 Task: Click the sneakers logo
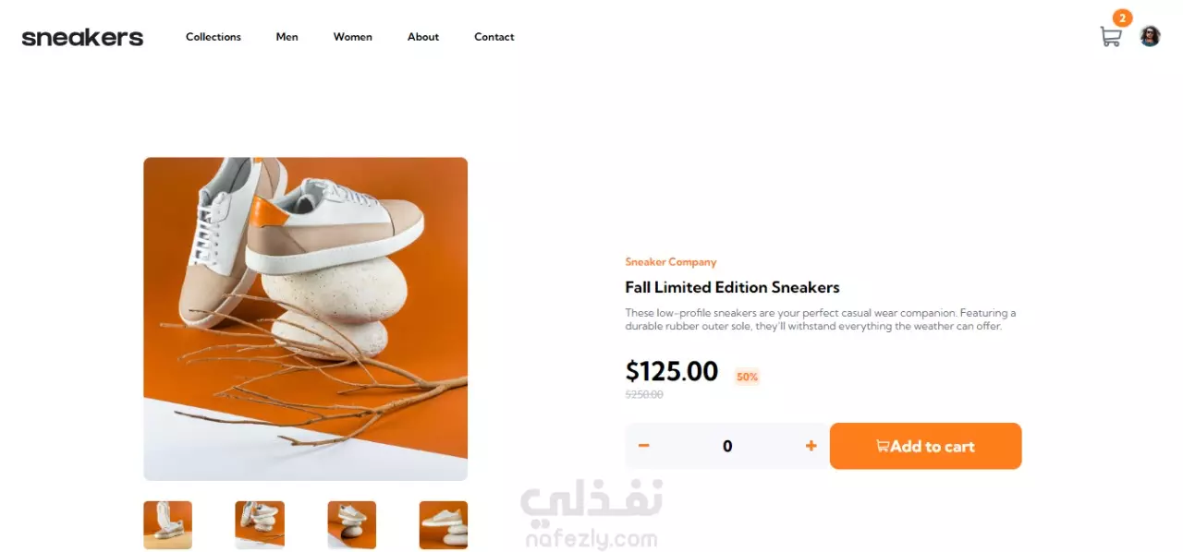(x=82, y=38)
